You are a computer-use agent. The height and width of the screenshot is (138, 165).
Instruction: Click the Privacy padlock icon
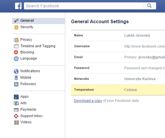coord(16,40)
